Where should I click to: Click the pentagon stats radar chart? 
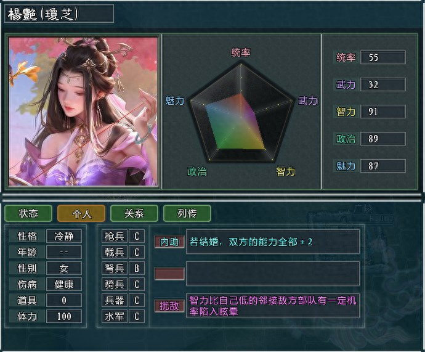pyautogui.click(x=241, y=113)
